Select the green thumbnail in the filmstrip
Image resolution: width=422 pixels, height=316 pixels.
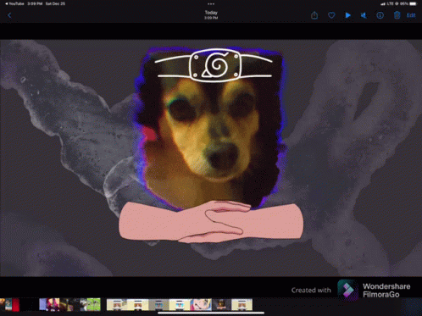click(x=93, y=305)
